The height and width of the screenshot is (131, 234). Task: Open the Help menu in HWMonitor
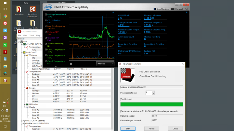(38, 35)
